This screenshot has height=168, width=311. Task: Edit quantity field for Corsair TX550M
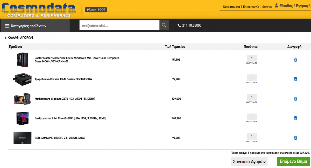click(x=252, y=78)
